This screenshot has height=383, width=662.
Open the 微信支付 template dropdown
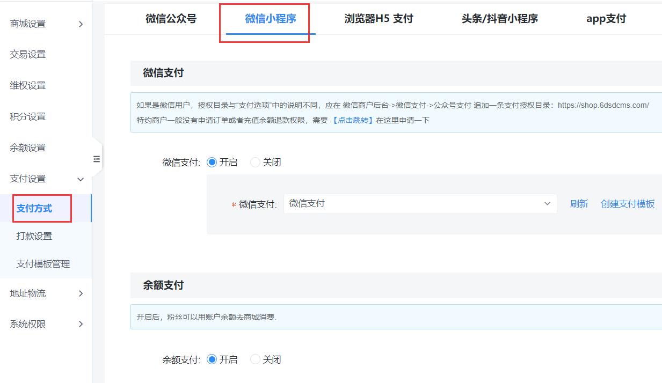(420, 204)
